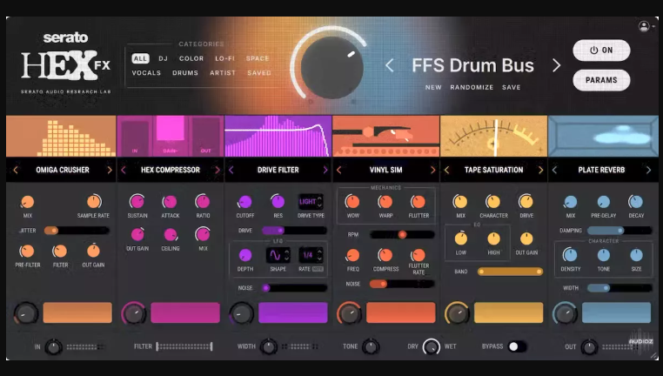
Task: Previous effect arrow left of VINYL SIM
Action: 339,170
